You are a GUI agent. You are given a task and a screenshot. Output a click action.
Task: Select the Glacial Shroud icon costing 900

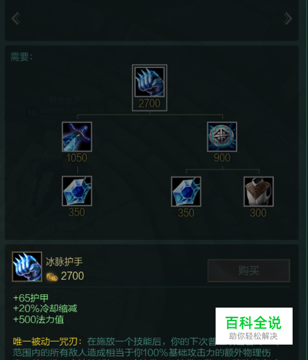222,137
